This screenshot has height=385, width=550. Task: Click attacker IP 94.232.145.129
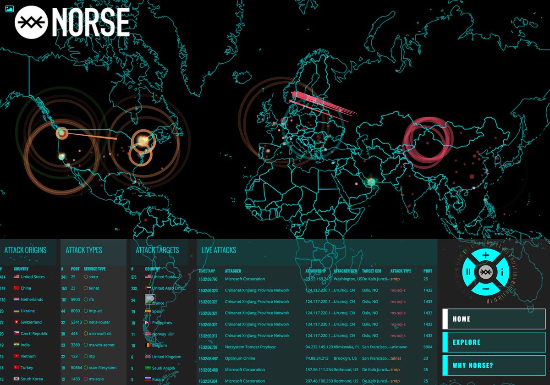pyautogui.click(x=319, y=347)
